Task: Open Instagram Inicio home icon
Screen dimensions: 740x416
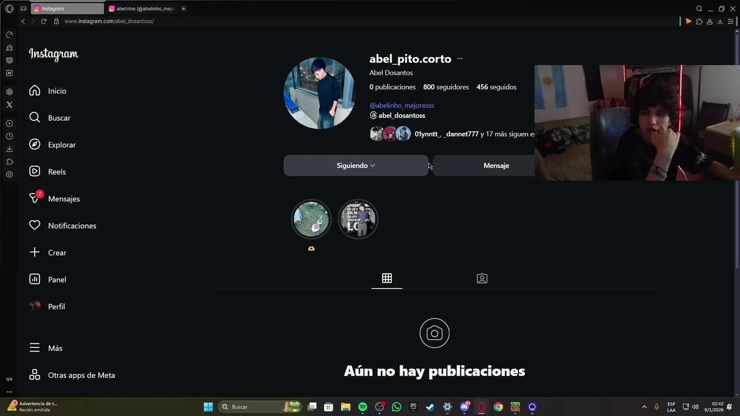Action: coord(35,91)
